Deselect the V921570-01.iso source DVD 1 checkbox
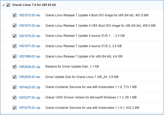The image size is (164, 115). point(14,36)
